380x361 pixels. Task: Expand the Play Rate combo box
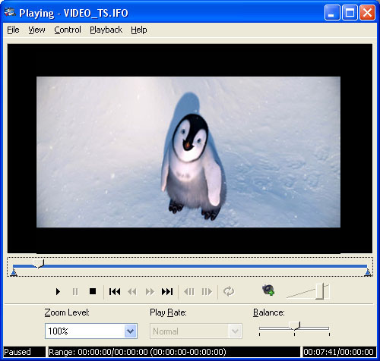point(235,331)
